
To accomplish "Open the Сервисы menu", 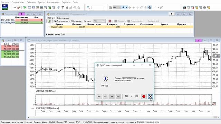I will pos(66,2).
